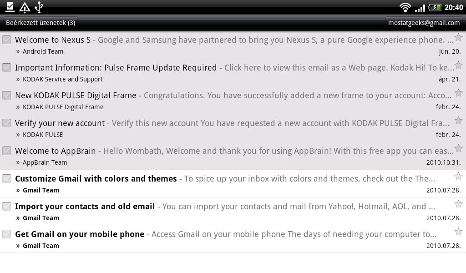Star the Customize Gmail with colors email
This screenshot has width=466, height=273.
point(458,176)
